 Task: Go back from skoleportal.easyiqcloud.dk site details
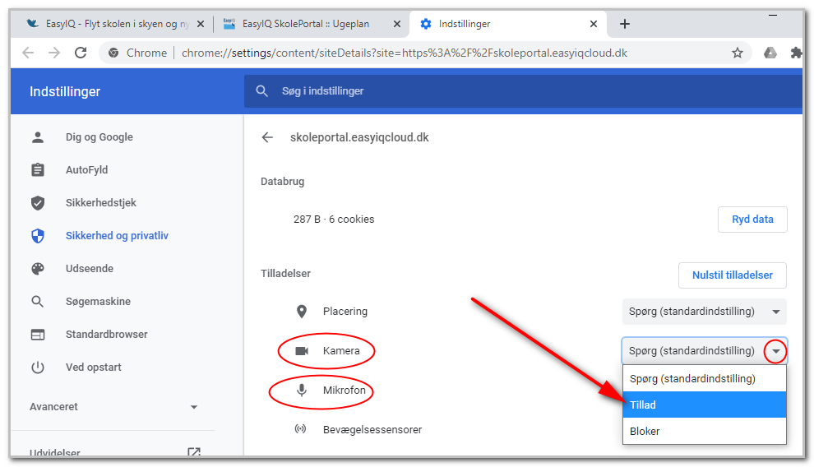pyautogui.click(x=267, y=137)
